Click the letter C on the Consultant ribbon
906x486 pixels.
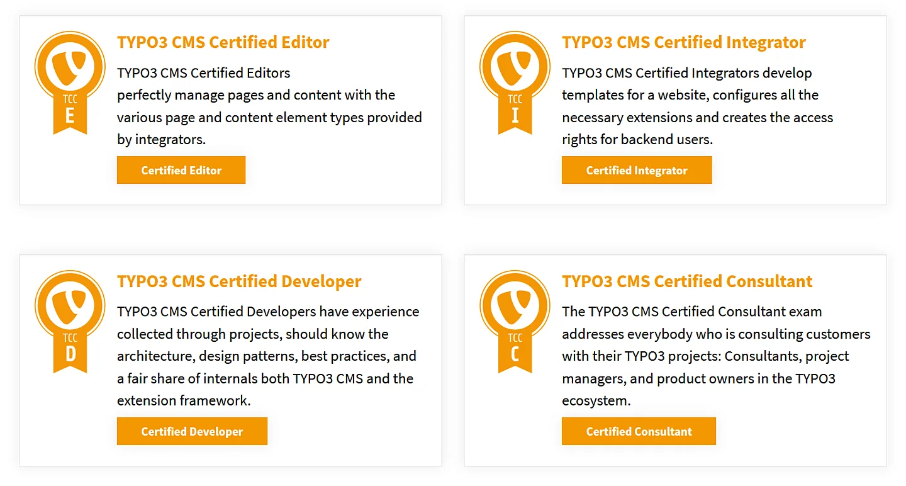tap(515, 354)
